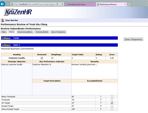Click the Weightage field showing 15

61,58
